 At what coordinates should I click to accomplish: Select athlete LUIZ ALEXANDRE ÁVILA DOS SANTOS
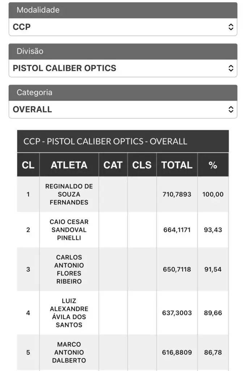click(69, 313)
